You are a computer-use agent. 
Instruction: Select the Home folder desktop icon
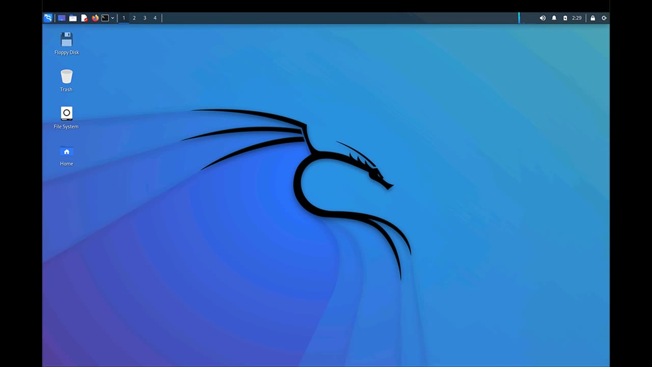[67, 151]
